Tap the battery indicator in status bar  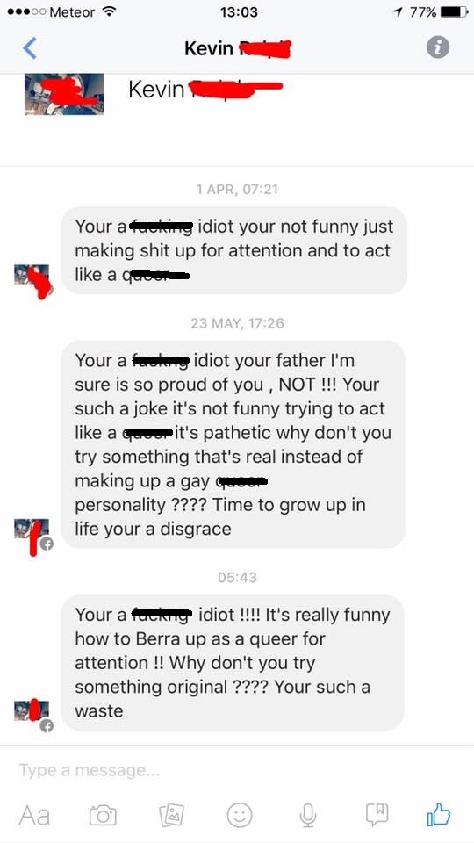pyautogui.click(x=455, y=11)
